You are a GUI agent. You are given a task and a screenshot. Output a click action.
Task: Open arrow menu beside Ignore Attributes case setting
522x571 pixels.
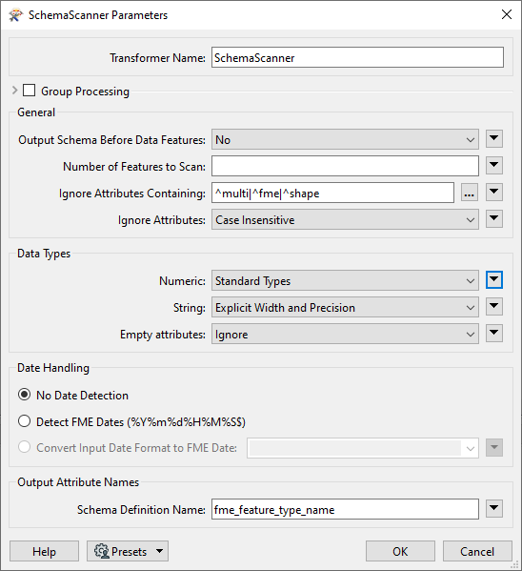click(494, 219)
